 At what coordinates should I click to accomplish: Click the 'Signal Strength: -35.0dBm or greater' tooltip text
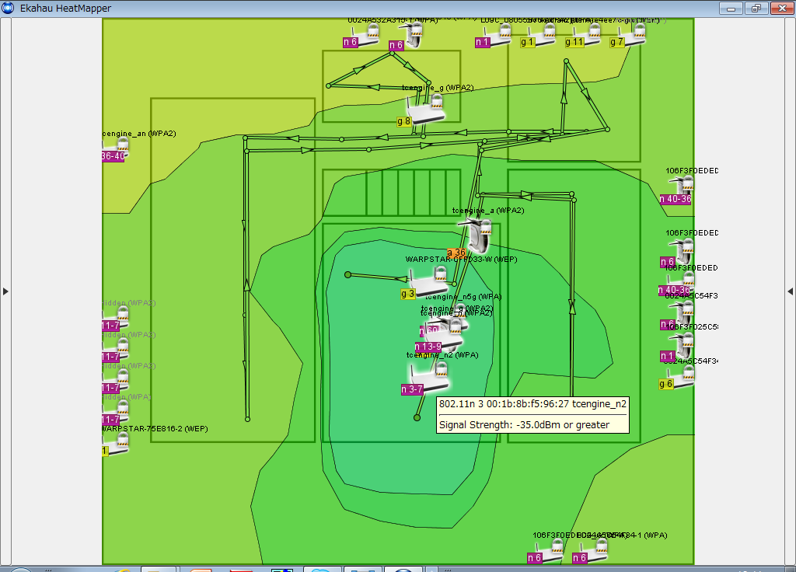[524, 425]
